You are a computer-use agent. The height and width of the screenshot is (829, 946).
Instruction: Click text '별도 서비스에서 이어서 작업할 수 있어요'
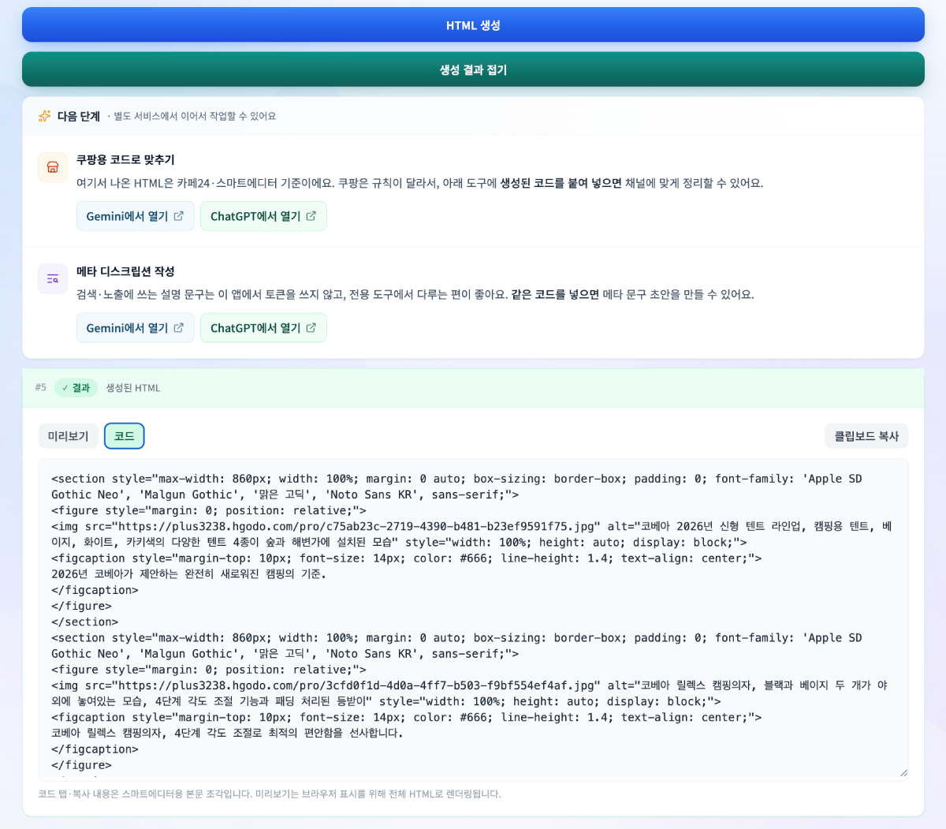195,116
